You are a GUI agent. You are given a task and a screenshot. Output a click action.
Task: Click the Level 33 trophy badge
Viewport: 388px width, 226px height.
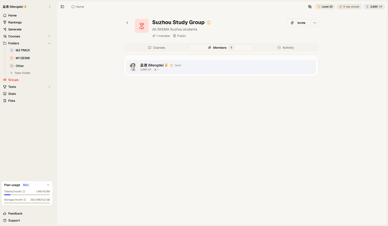[325, 6]
